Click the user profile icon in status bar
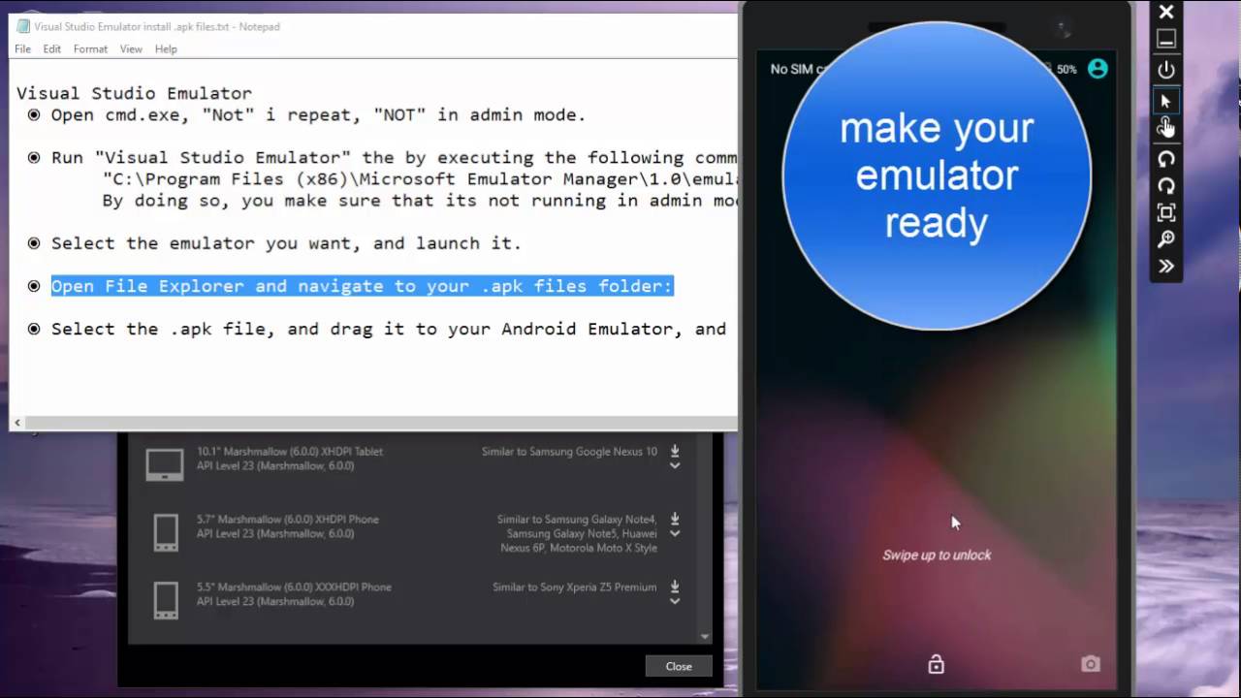Screen dimensions: 1241x698 pyautogui.click(x=1098, y=69)
